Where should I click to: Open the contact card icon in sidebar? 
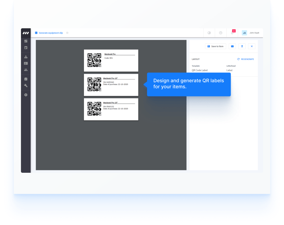(26, 63)
